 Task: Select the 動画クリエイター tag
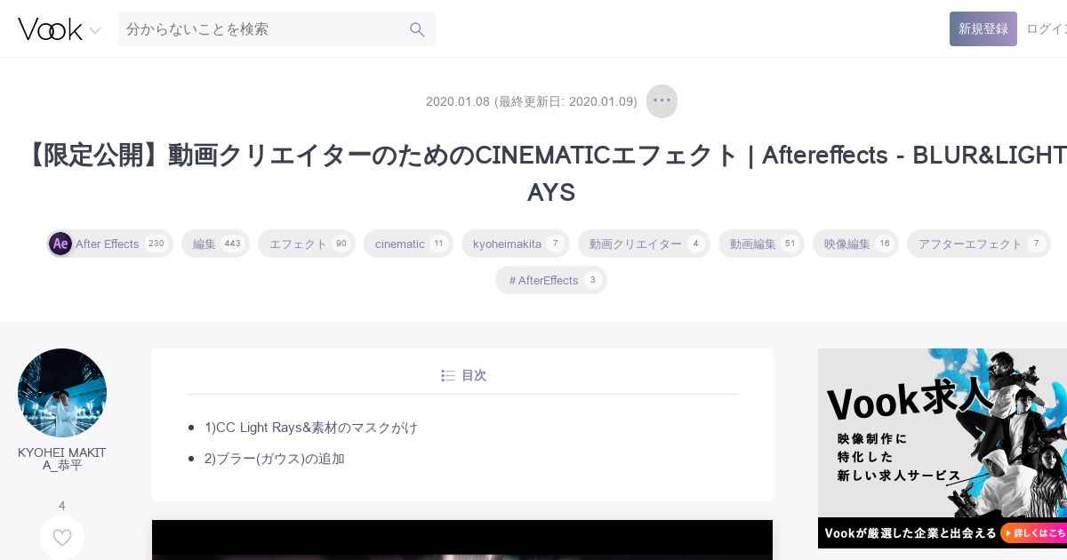pos(644,244)
